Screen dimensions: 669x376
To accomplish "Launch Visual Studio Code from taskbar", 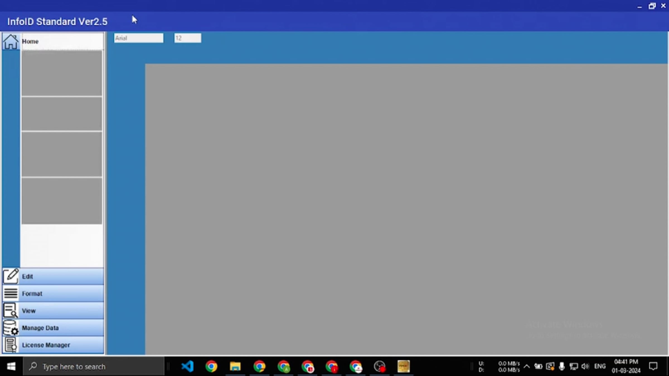I will pos(187,366).
